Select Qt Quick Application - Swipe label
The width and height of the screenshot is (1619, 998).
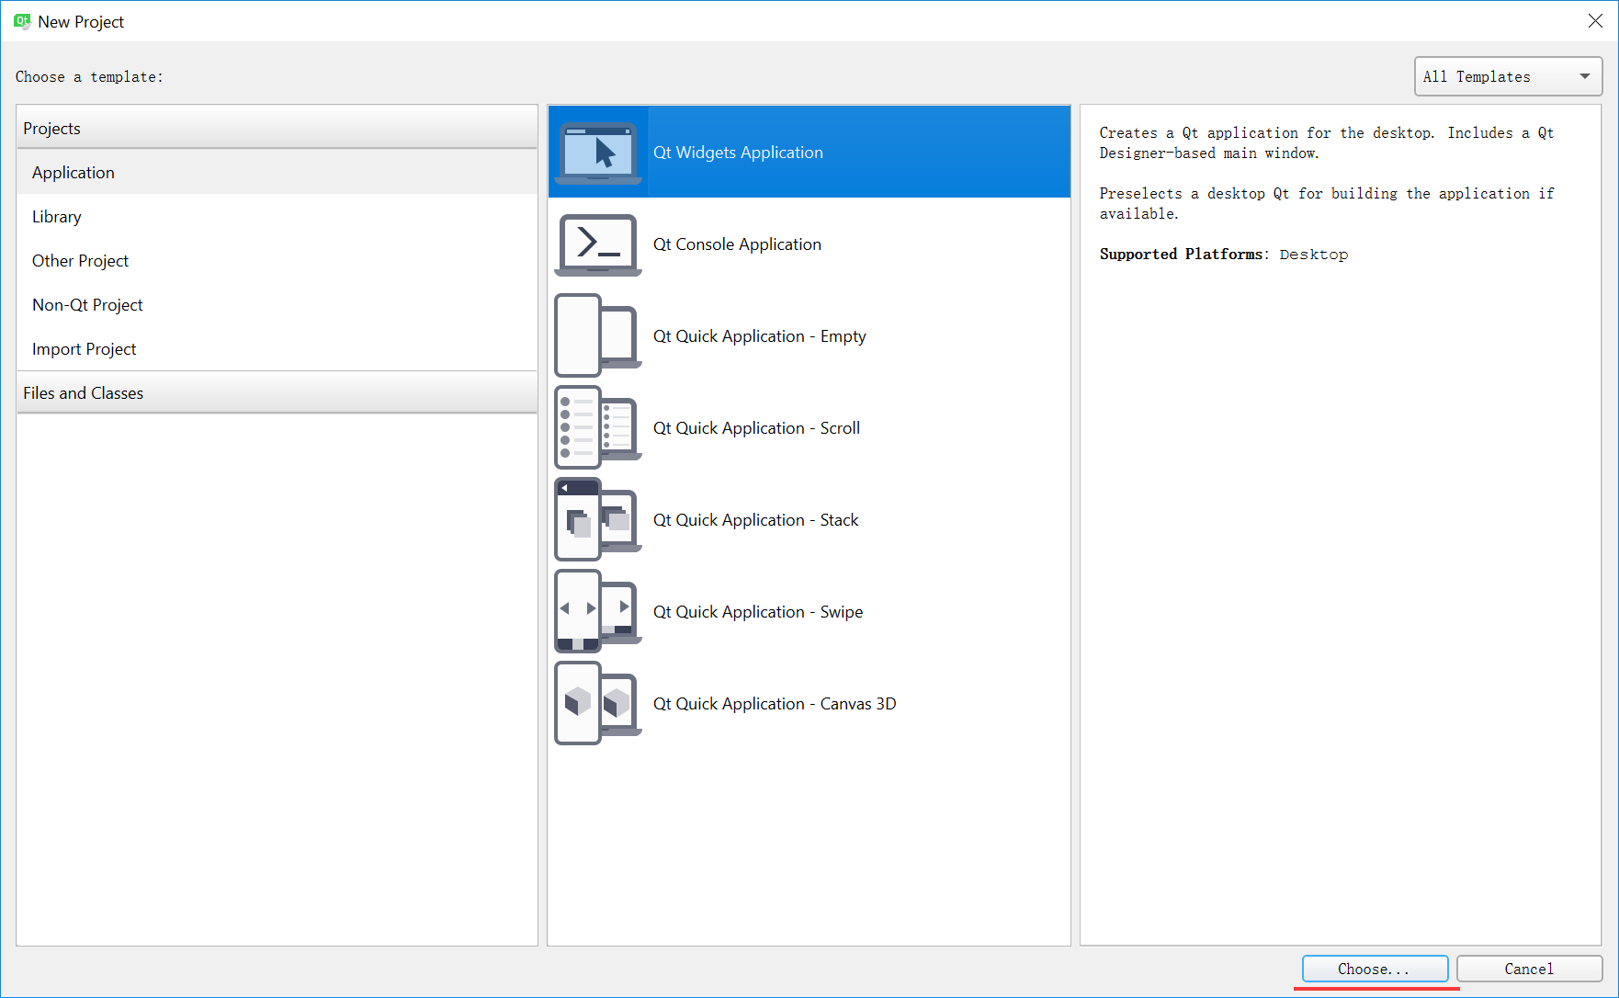[x=758, y=612]
